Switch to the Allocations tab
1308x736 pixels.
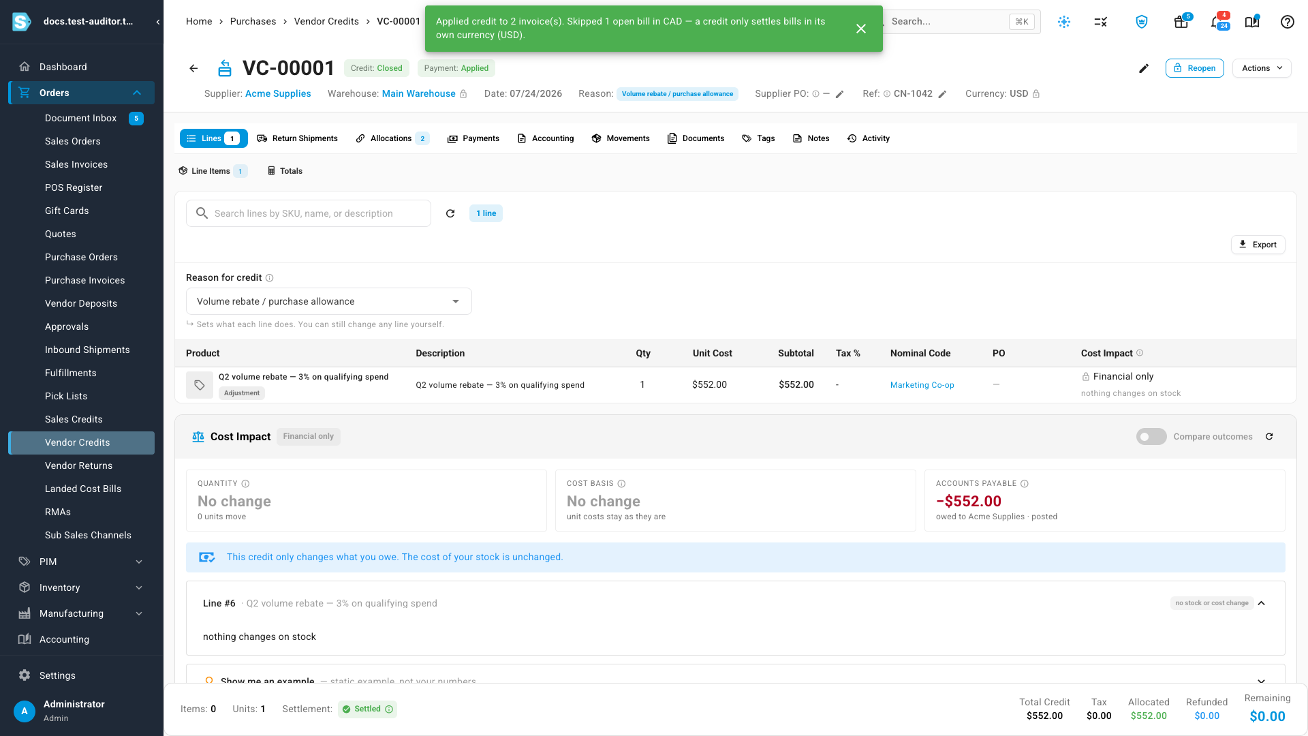[392, 138]
